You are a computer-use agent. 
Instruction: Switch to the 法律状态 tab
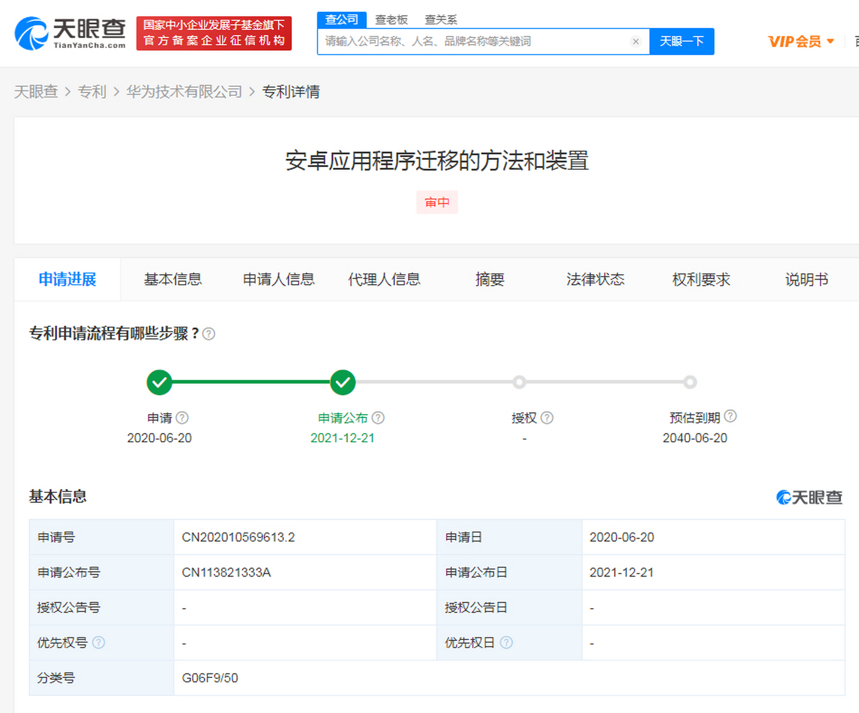coord(595,280)
